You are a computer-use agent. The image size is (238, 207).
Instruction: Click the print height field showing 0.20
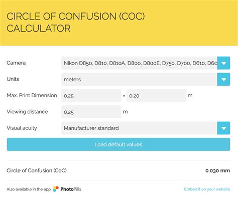coord(157,96)
